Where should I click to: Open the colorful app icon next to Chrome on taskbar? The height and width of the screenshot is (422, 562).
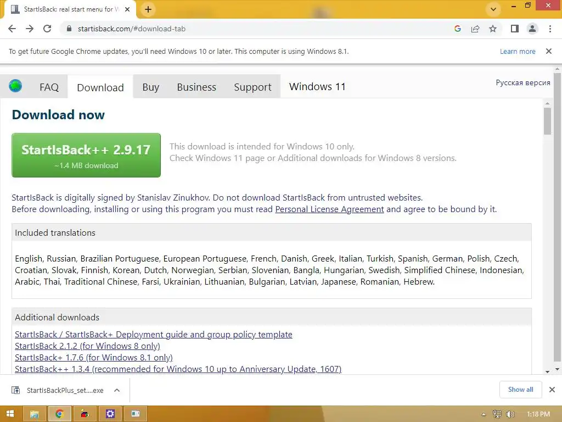click(x=85, y=414)
